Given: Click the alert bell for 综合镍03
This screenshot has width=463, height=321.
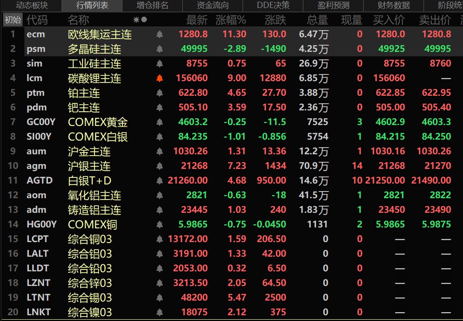Looking at the screenshot, I should [160, 312].
